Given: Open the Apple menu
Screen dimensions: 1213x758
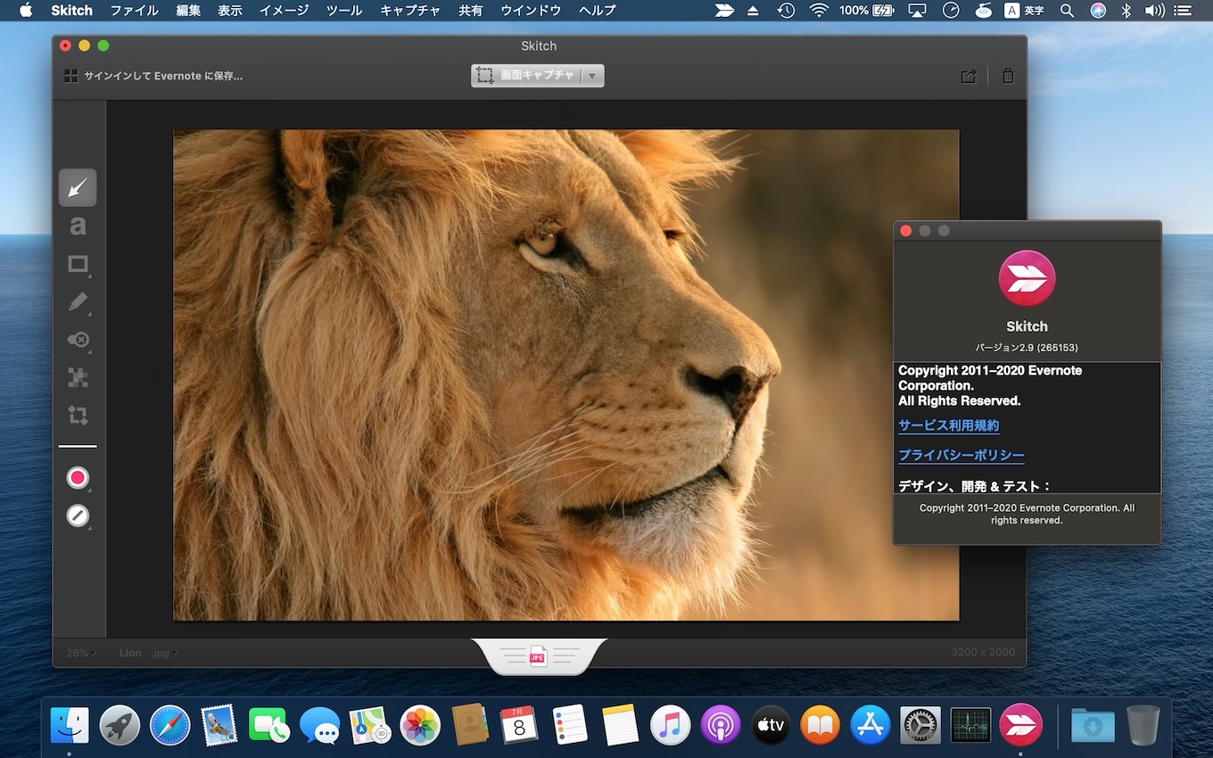Looking at the screenshot, I should coord(26,11).
